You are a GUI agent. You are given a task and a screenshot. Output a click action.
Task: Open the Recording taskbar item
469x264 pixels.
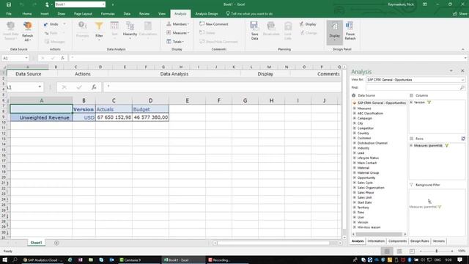tap(219, 260)
